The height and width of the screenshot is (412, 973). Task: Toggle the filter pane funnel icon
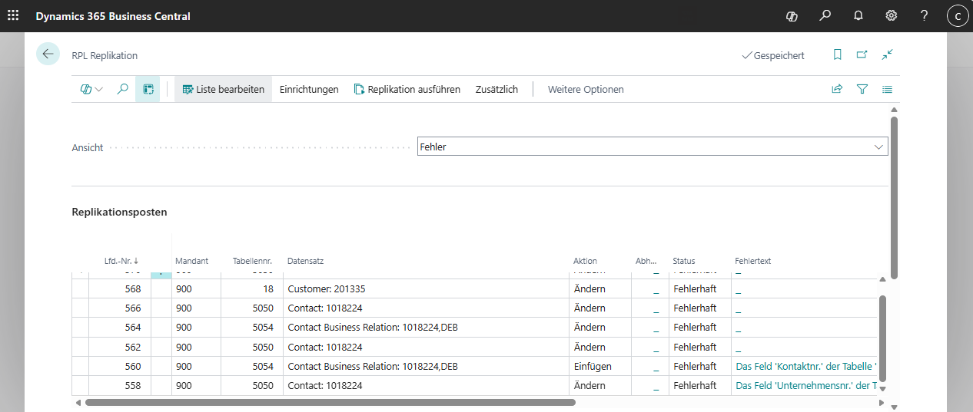[862, 89]
